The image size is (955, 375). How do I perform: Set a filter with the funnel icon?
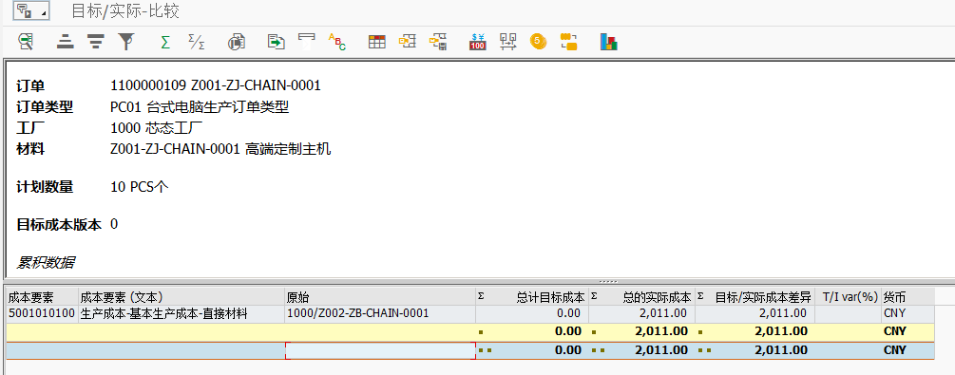click(x=125, y=42)
